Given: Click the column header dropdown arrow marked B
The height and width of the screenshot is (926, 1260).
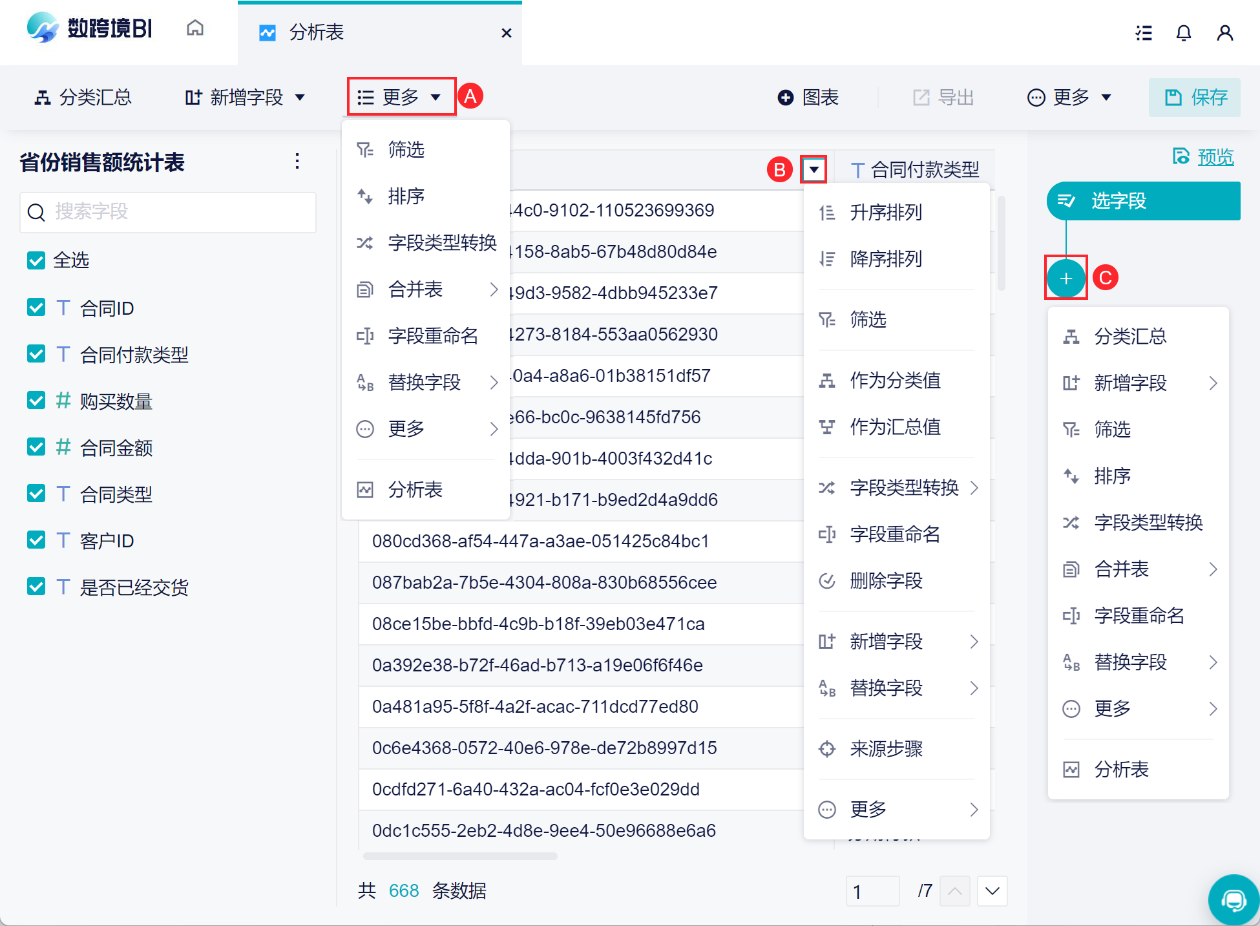Looking at the screenshot, I should click(x=814, y=170).
